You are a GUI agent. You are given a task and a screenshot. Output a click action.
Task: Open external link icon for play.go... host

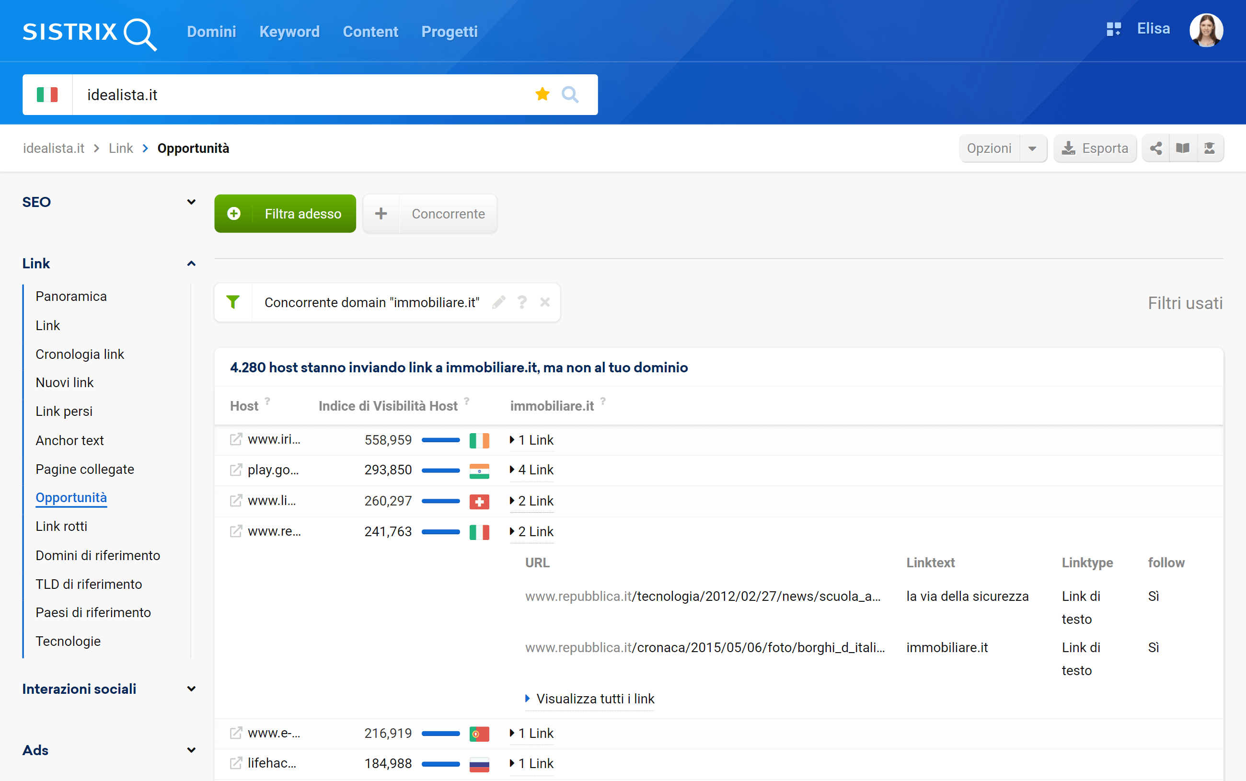[x=236, y=470]
